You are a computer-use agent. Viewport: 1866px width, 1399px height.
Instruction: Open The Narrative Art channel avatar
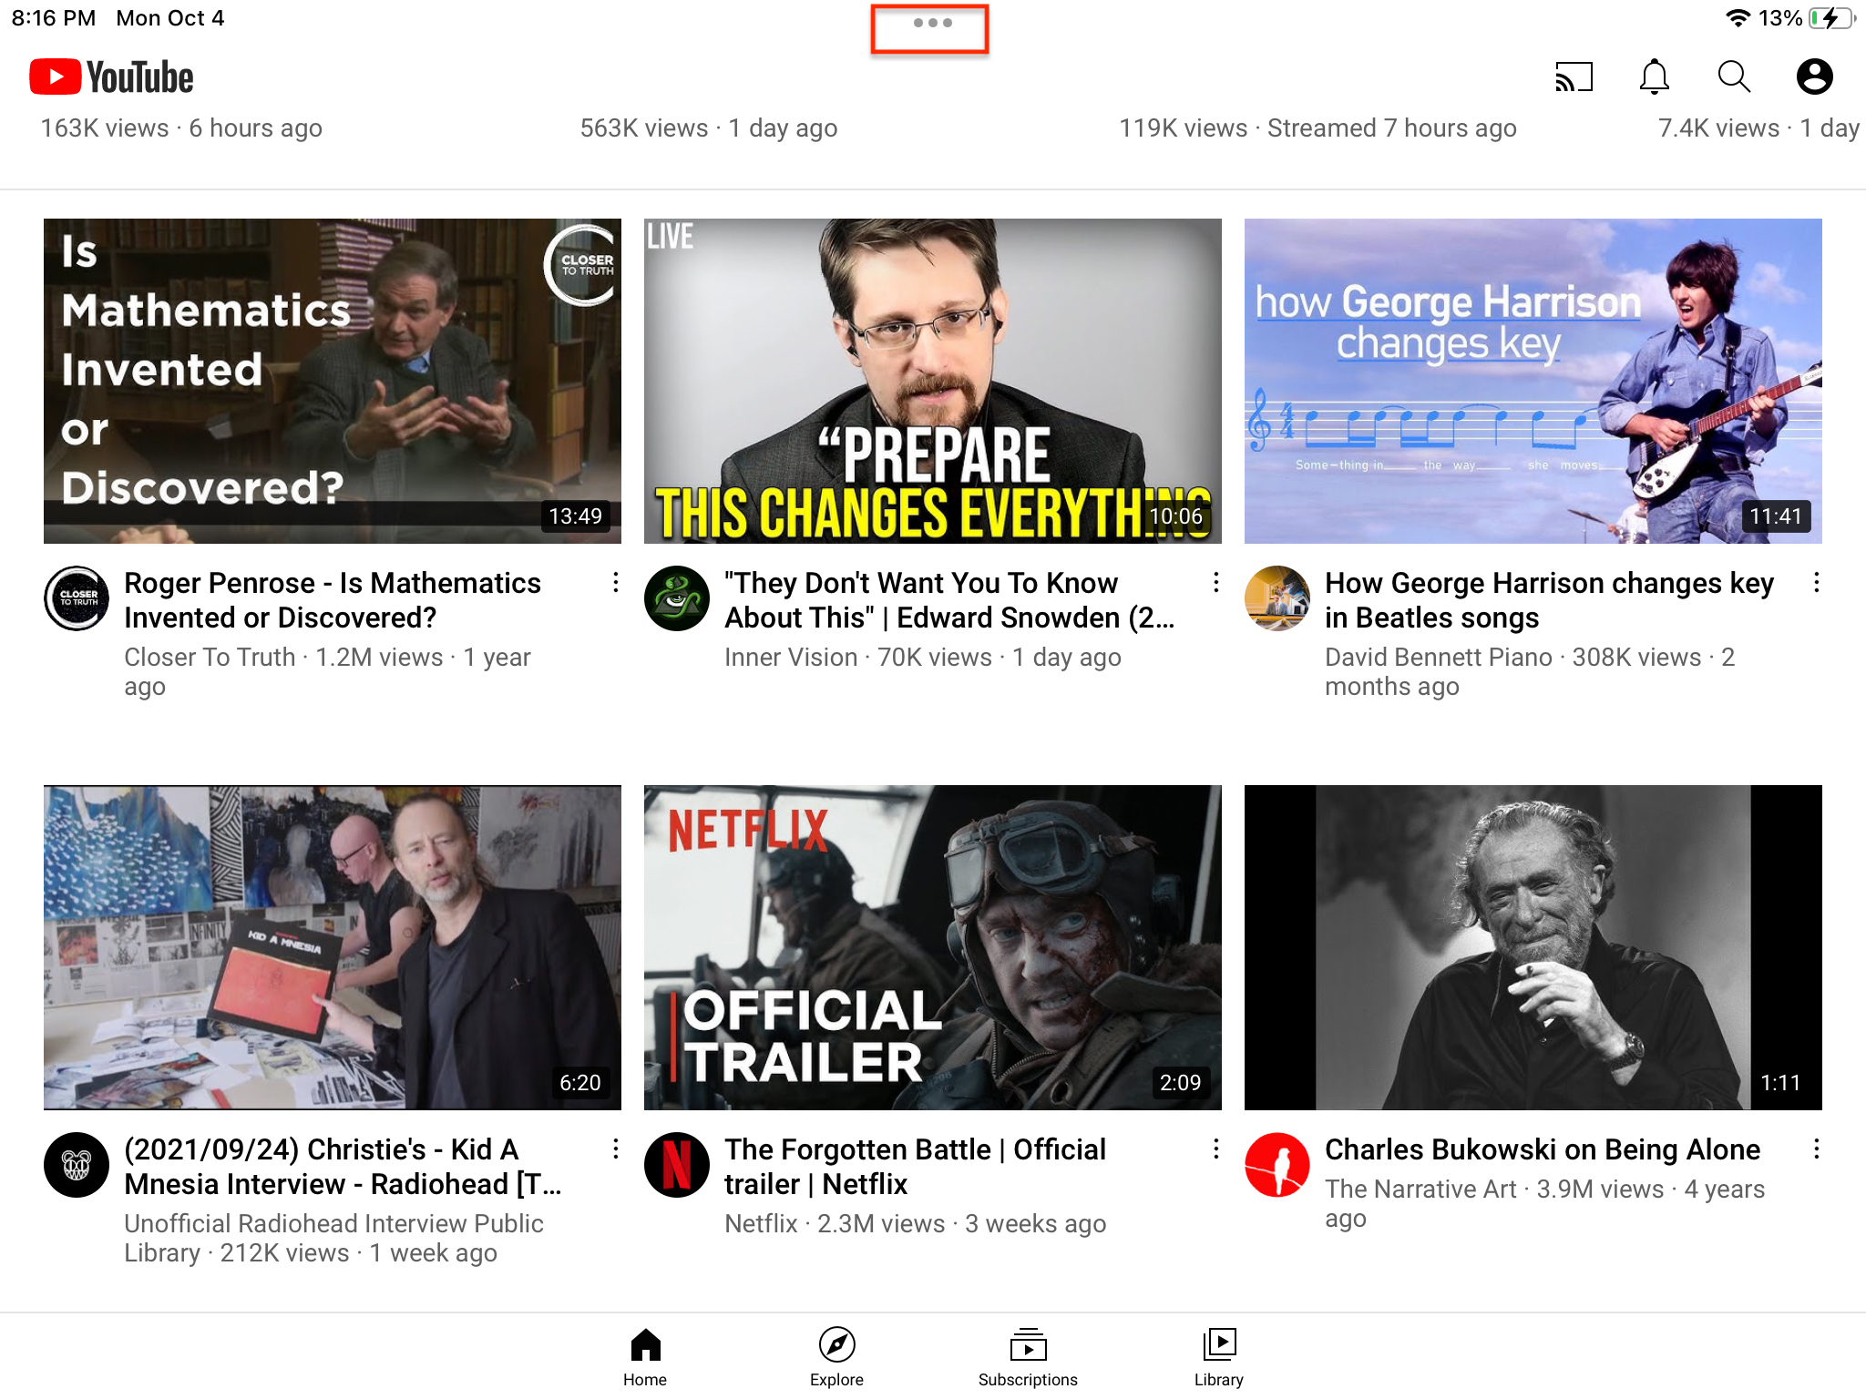(x=1277, y=1165)
